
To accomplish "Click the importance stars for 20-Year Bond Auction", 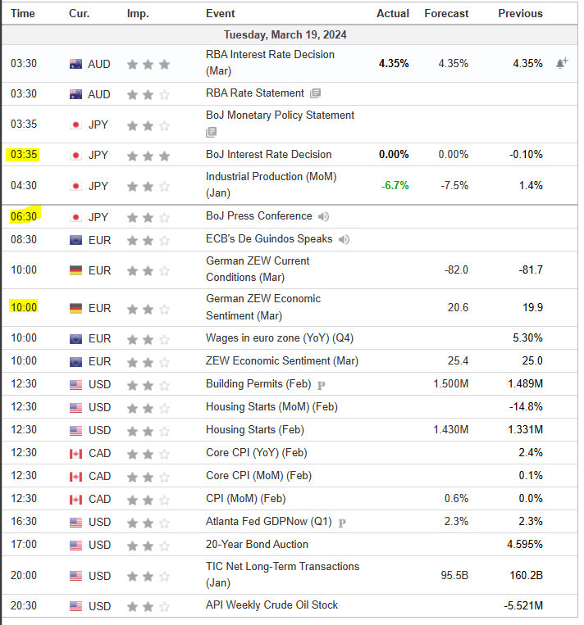I will pyautogui.click(x=148, y=545).
